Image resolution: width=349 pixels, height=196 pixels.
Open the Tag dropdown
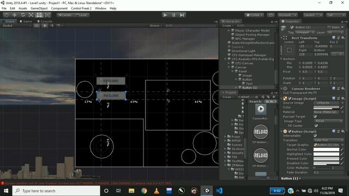click(x=305, y=32)
